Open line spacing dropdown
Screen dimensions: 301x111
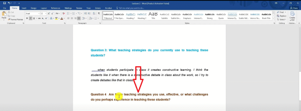point(84,18)
